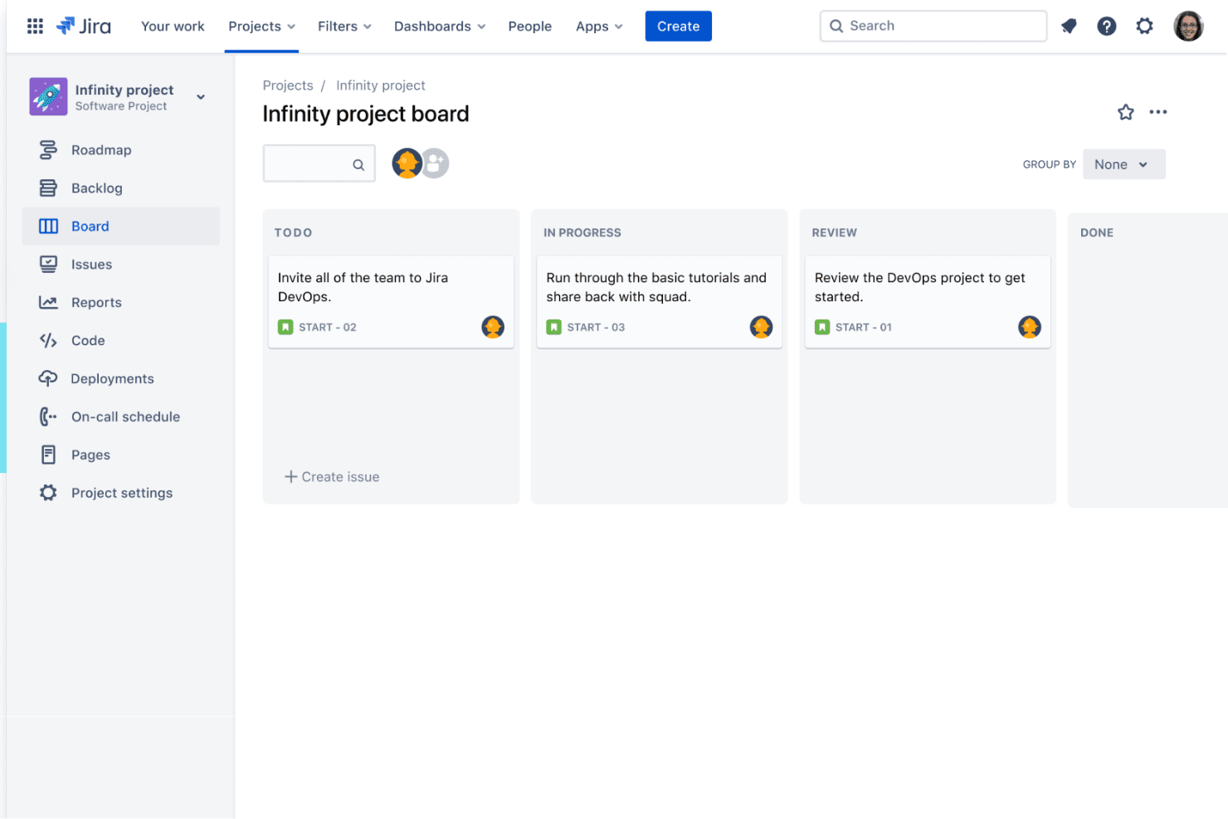Click the Infinity project rocket icon
Screen dimensions: 1228x819
point(48,97)
